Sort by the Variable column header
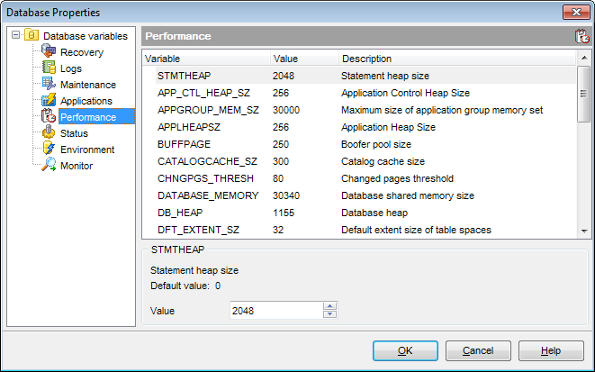Image resolution: width=595 pixels, height=372 pixels. (x=205, y=59)
